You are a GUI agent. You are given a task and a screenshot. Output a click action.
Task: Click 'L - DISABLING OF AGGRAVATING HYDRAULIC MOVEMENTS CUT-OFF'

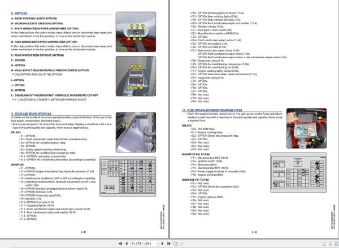(x=55, y=95)
